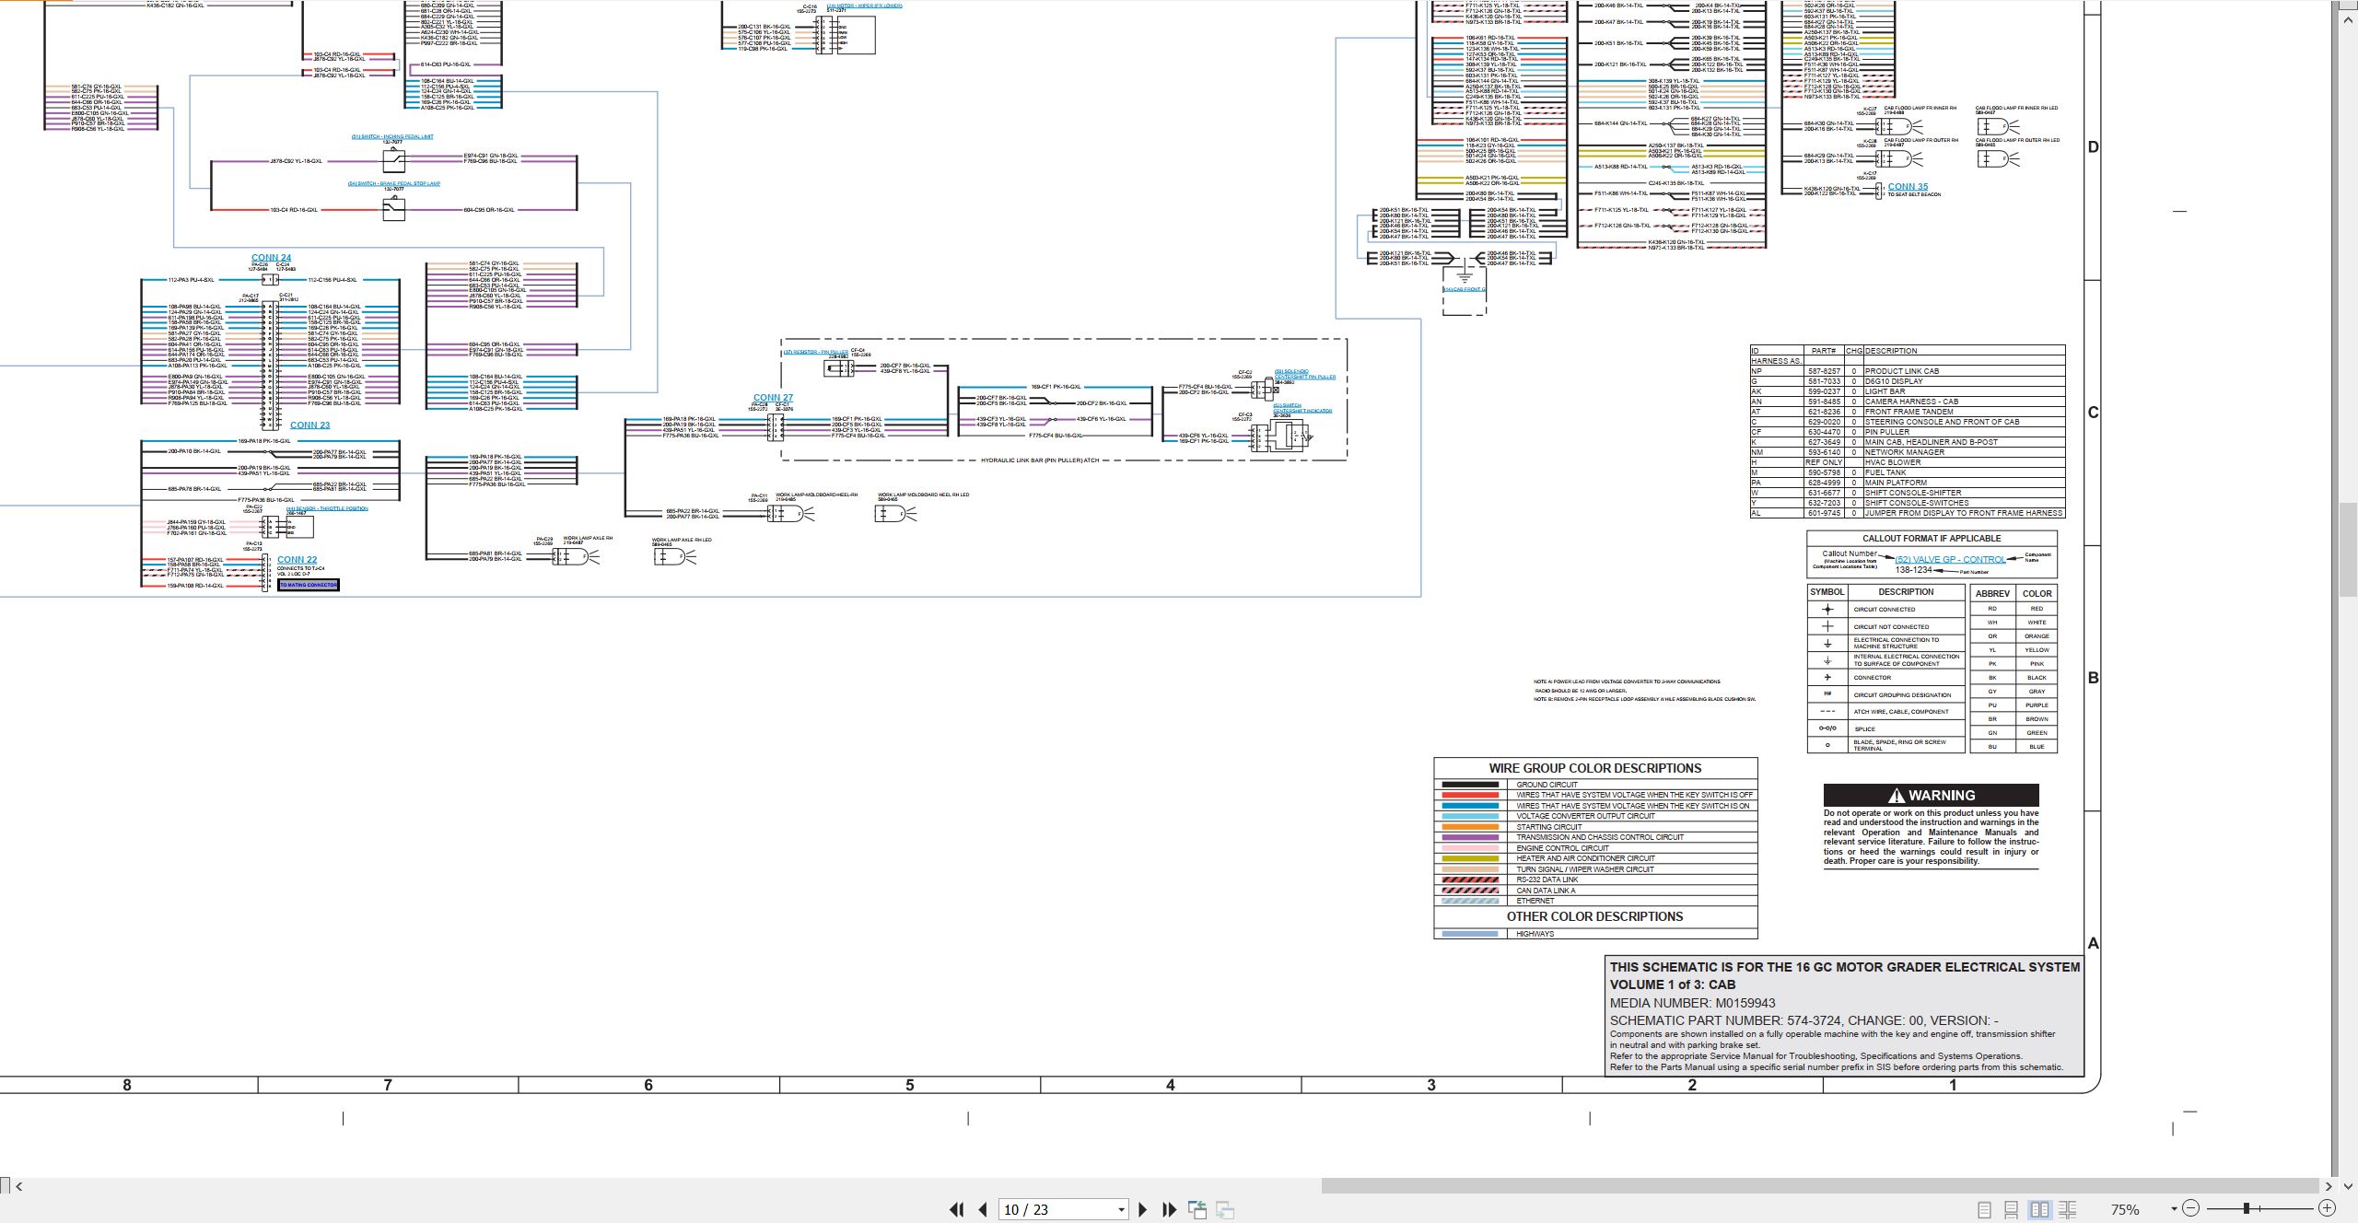Click the brake pedal stop lamp switch symbol
The image size is (2358, 1223).
click(x=394, y=209)
